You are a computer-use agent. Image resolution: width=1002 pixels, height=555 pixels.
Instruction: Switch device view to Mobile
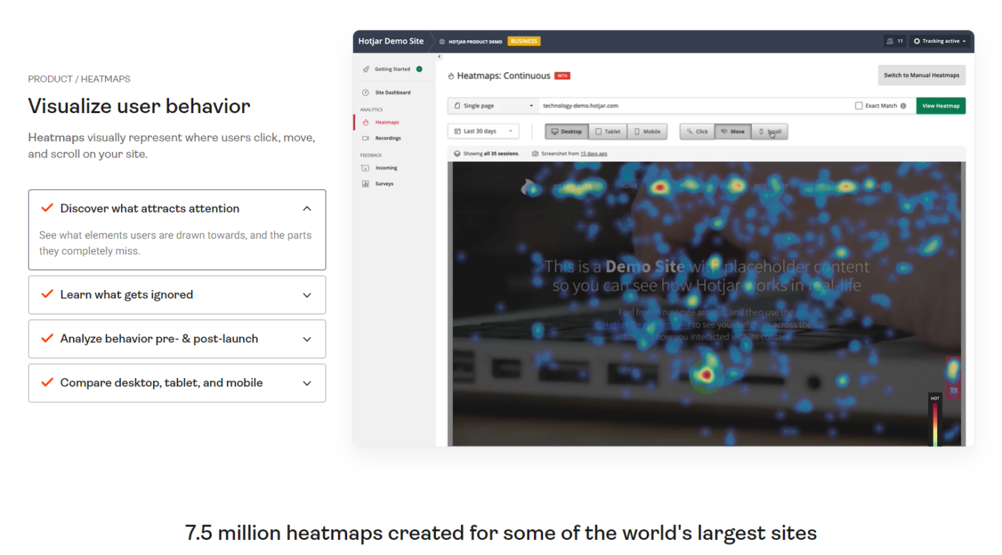coord(647,132)
